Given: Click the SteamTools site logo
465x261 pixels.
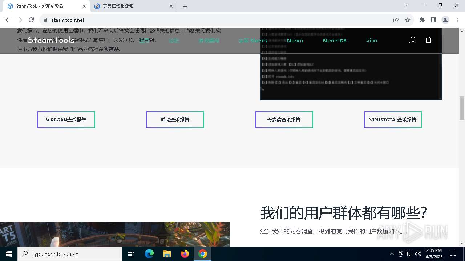Looking at the screenshot, I should [51, 40].
